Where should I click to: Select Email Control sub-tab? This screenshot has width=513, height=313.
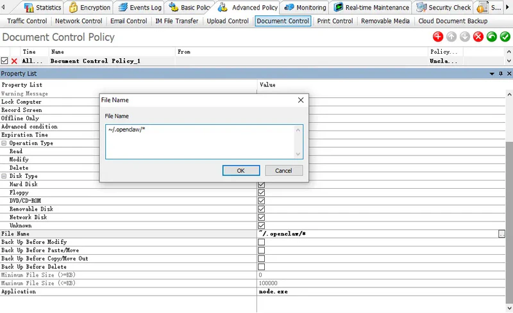129,21
